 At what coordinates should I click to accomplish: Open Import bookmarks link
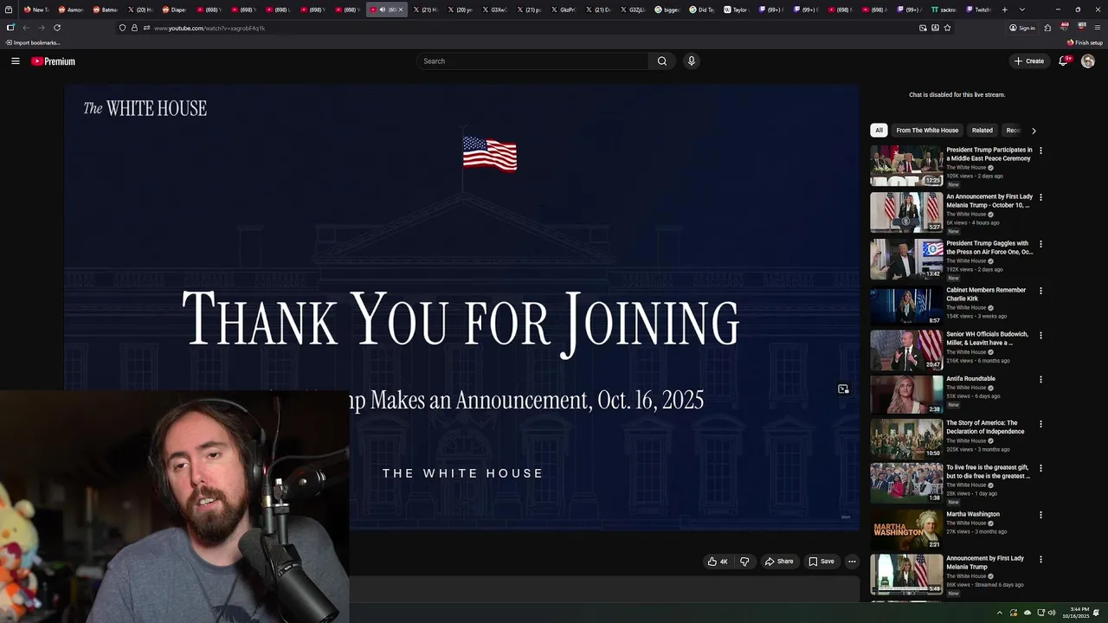click(x=33, y=42)
